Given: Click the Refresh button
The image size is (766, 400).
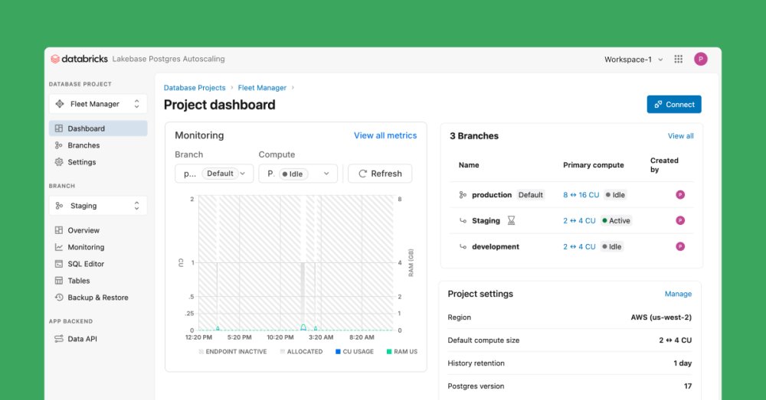Looking at the screenshot, I should (x=380, y=174).
